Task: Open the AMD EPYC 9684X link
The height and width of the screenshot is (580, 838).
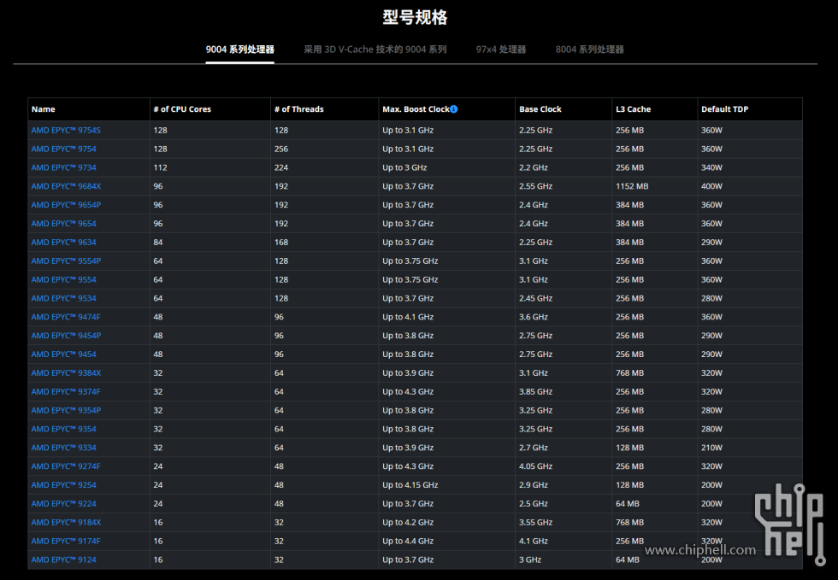Action: [x=66, y=186]
